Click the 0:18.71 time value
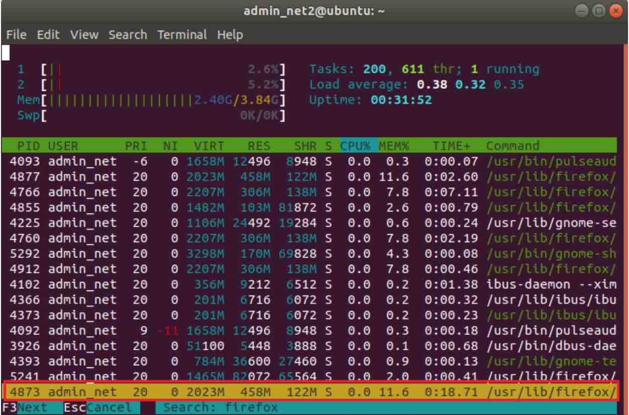The width and height of the screenshot is (629, 415). click(x=452, y=391)
